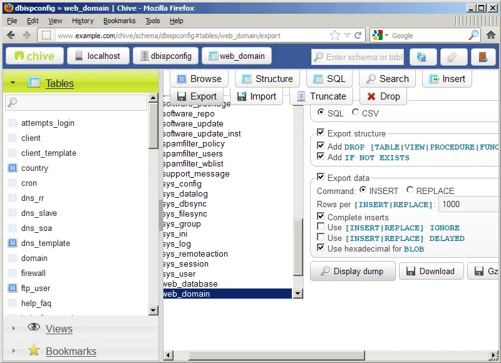Choose the INSERT command radio

(363, 190)
